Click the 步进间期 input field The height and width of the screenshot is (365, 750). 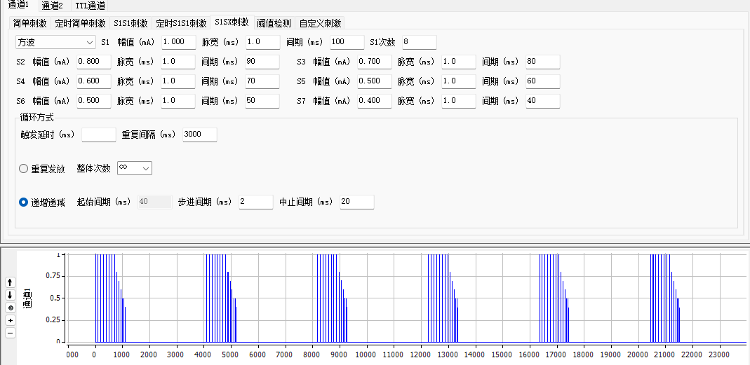point(255,202)
